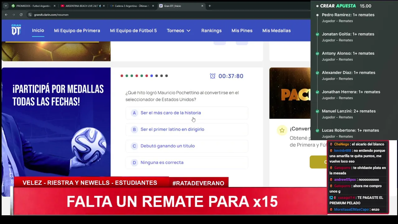Image resolution: width=398 pixels, height=224 pixels.
Task: Click the blue current-question progress dot
Action: [151, 76]
